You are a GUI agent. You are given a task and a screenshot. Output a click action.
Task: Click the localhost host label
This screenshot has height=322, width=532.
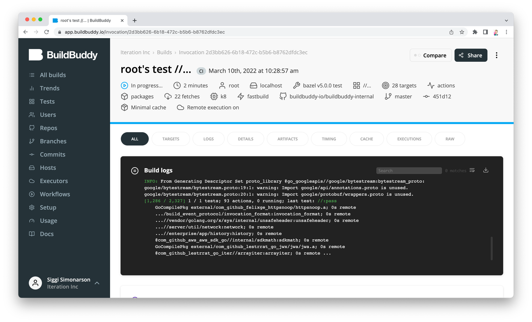pos(271,86)
